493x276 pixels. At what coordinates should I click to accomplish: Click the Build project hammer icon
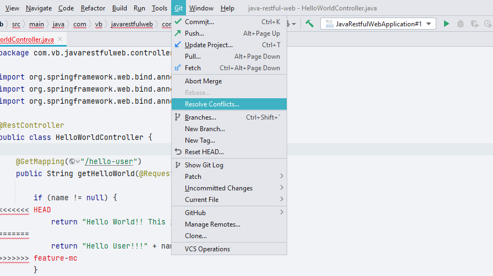(x=310, y=24)
